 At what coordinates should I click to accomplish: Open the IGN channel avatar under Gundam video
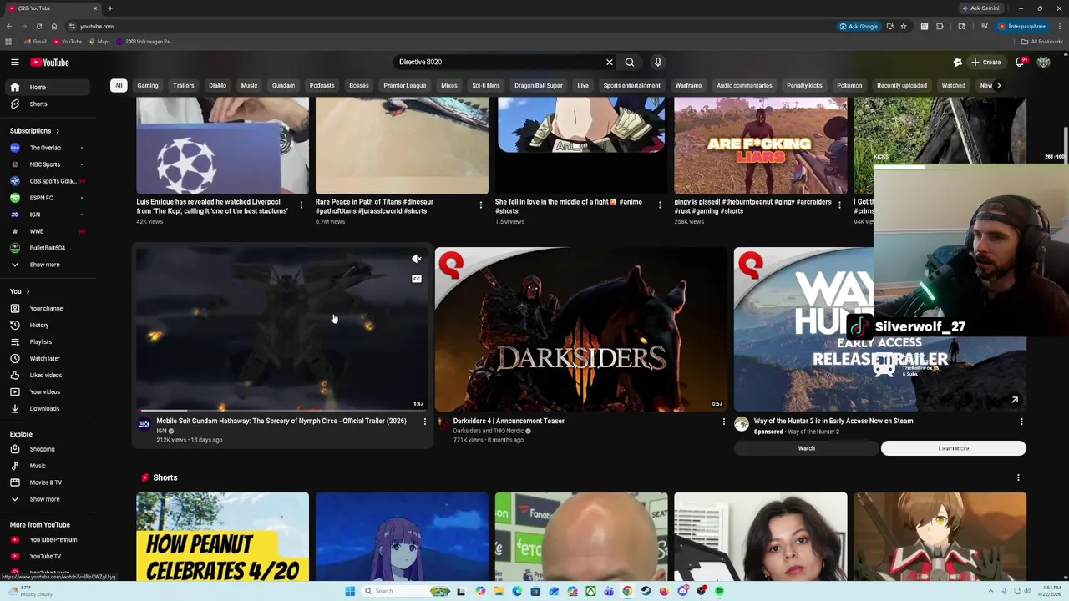coord(144,424)
